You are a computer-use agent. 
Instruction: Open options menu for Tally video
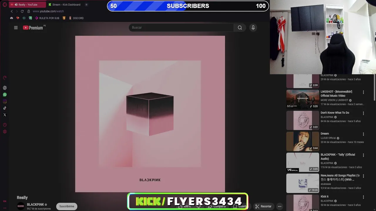(x=363, y=155)
